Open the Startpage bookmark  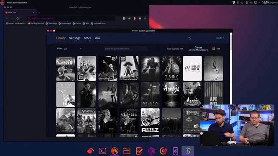(51, 23)
